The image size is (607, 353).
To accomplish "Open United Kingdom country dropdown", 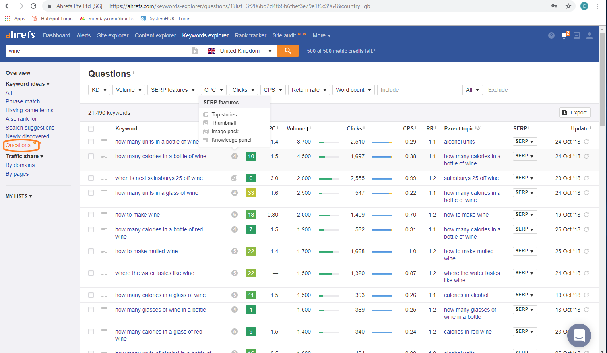I will [x=240, y=51].
